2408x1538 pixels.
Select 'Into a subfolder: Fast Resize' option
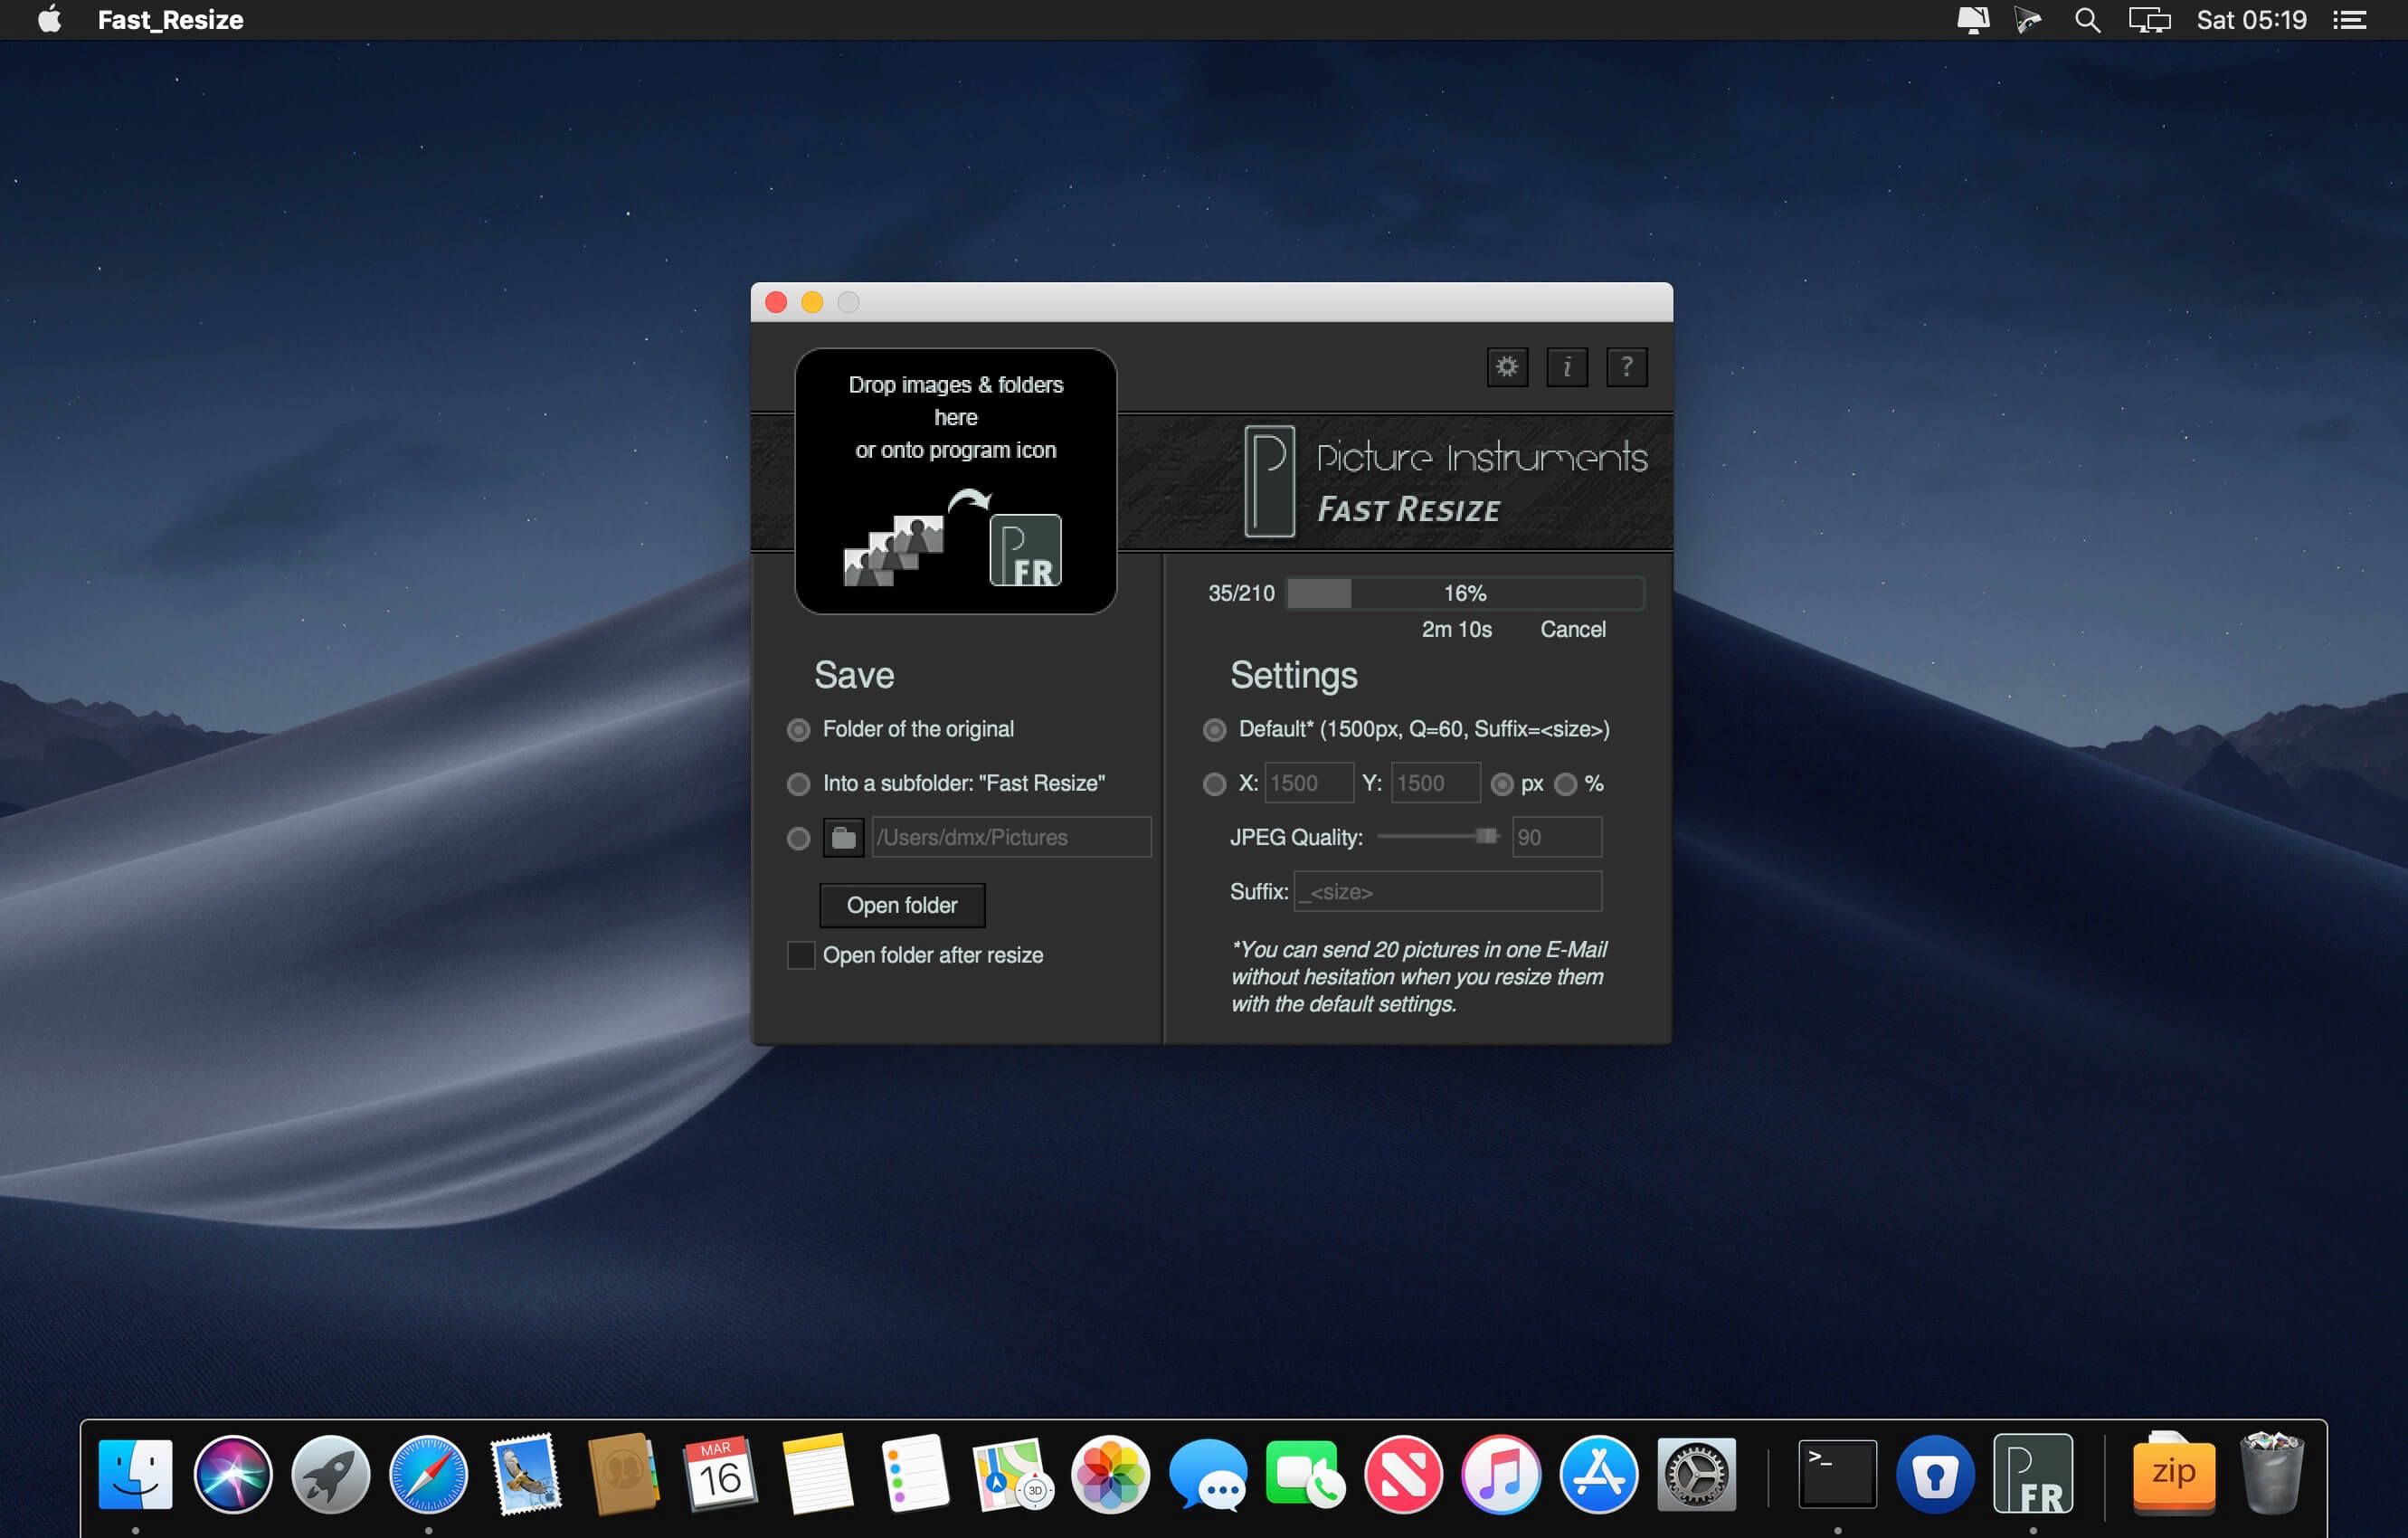pyautogui.click(x=798, y=784)
